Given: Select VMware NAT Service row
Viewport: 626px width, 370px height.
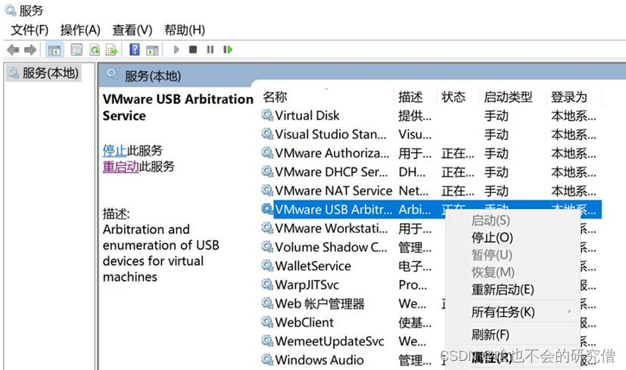Looking at the screenshot, I should coord(431,191).
